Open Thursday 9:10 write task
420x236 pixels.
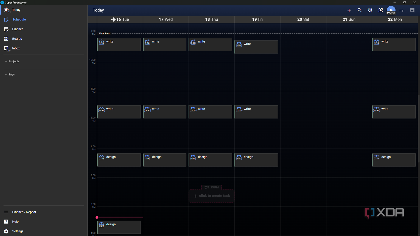coord(211,45)
